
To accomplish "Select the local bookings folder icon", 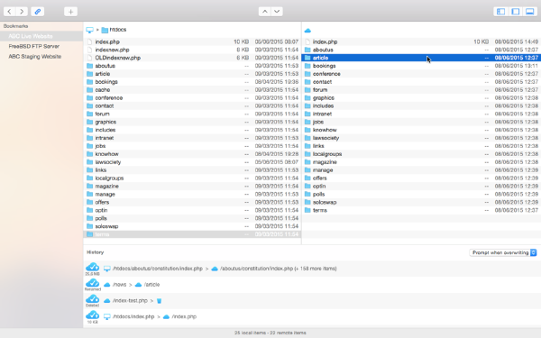I will (89, 82).
